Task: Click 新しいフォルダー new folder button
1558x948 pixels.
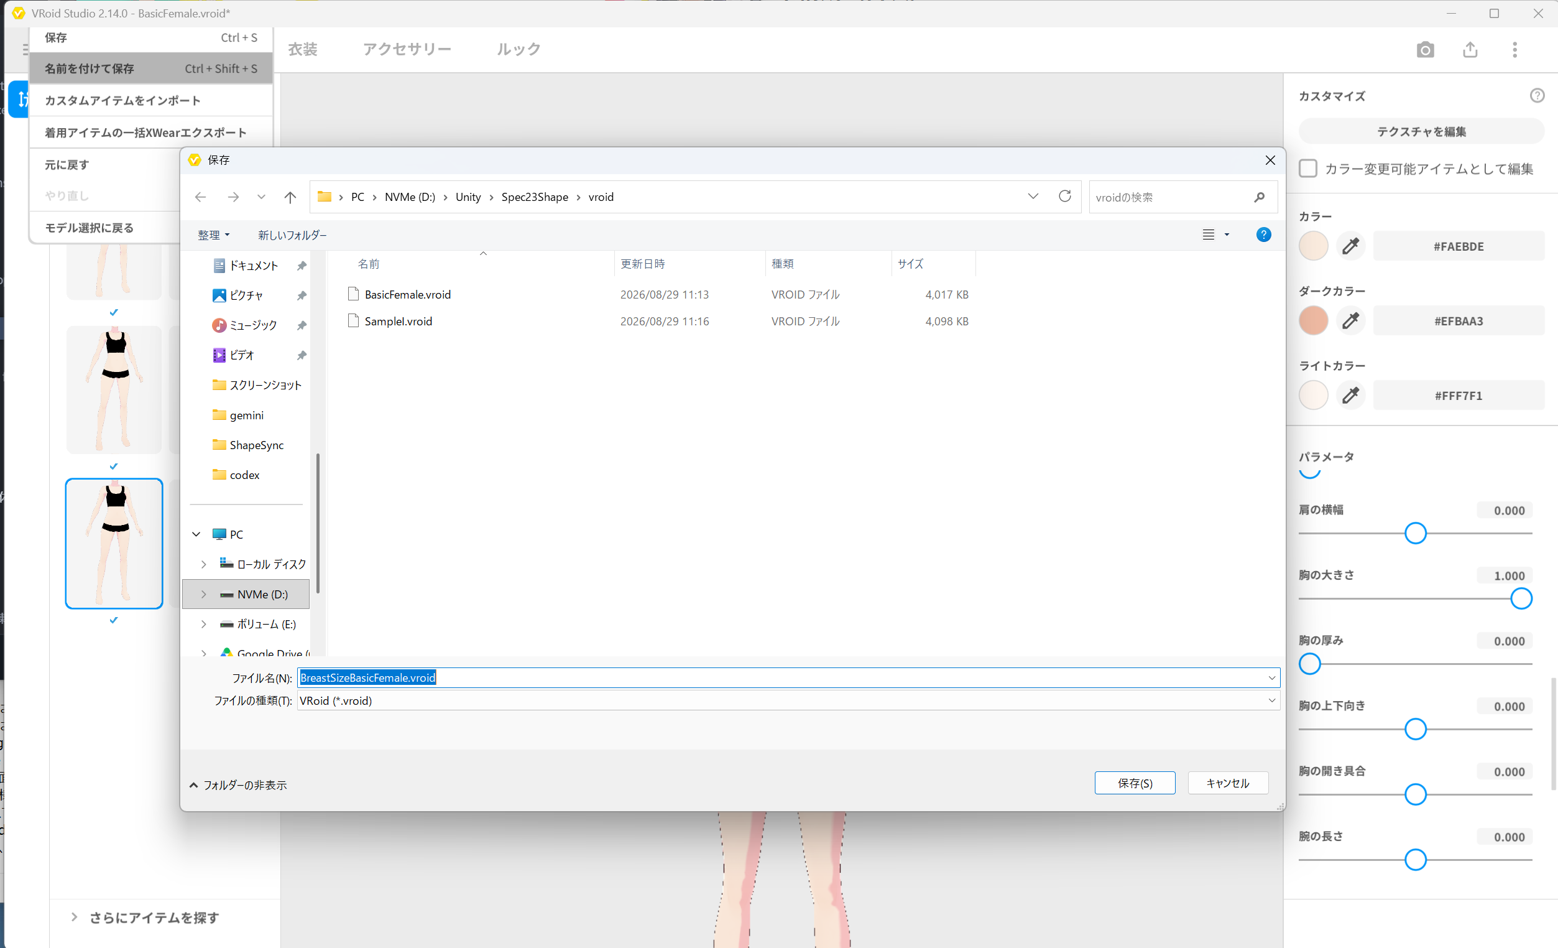Action: tap(292, 235)
